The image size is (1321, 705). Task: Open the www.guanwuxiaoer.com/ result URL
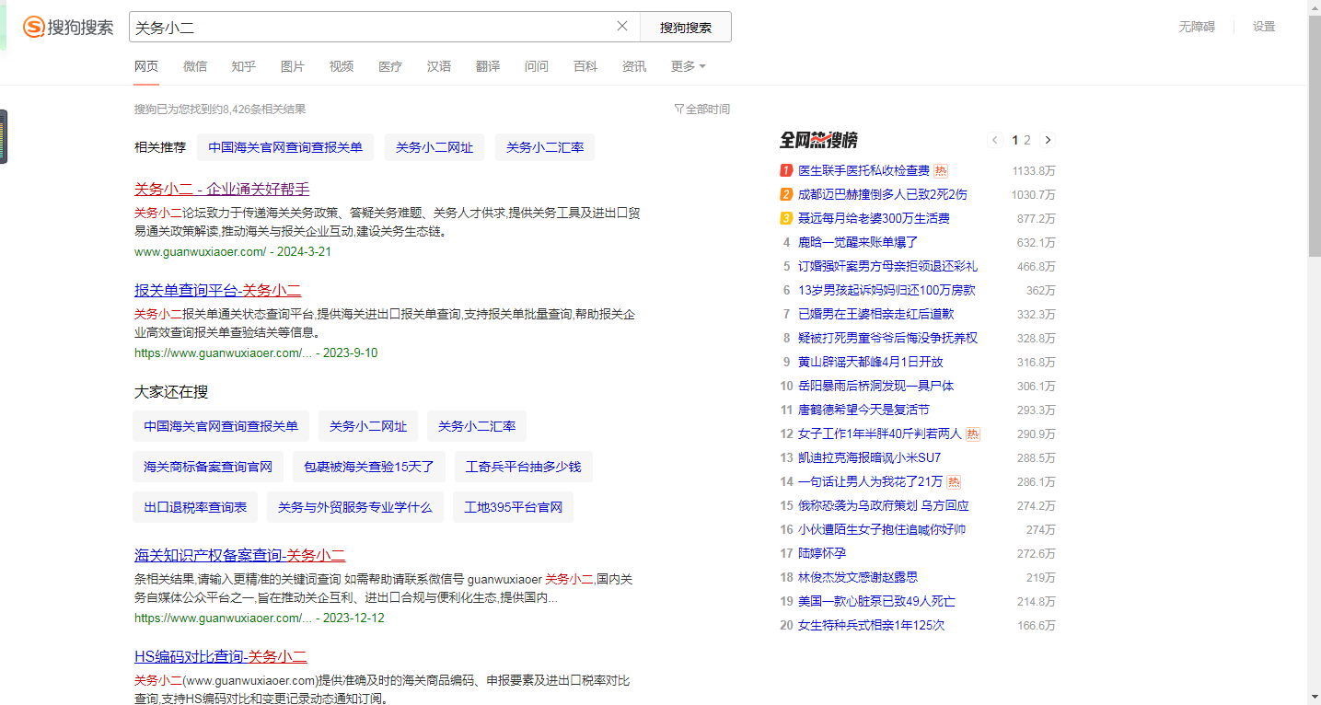pos(201,251)
